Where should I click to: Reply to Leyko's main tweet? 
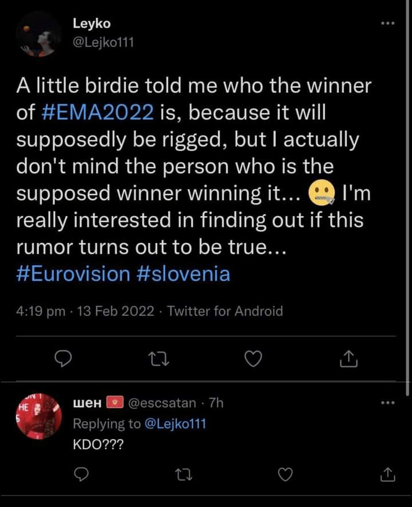click(x=62, y=358)
